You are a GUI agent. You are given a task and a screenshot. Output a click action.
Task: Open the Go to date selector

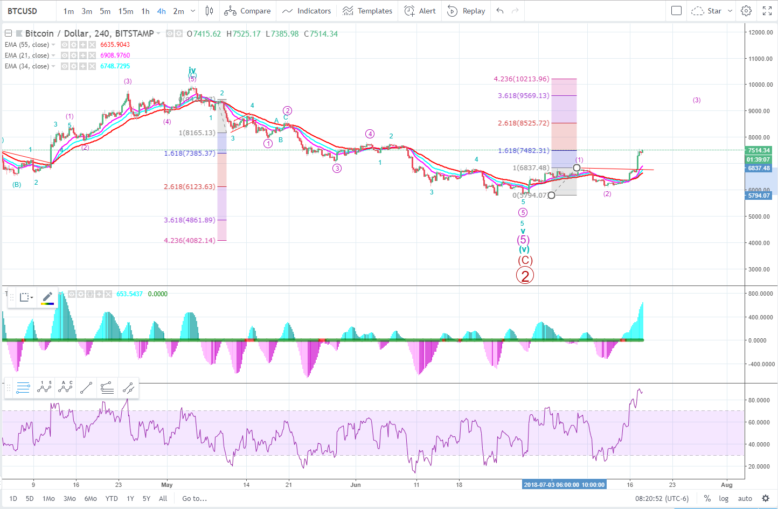coord(194,498)
